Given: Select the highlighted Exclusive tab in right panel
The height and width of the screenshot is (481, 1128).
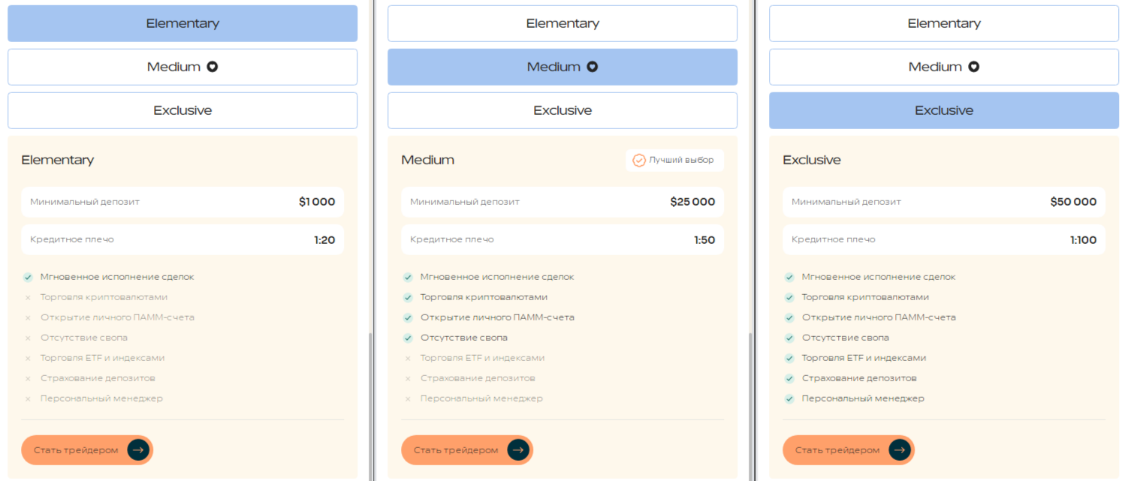Looking at the screenshot, I should (944, 110).
